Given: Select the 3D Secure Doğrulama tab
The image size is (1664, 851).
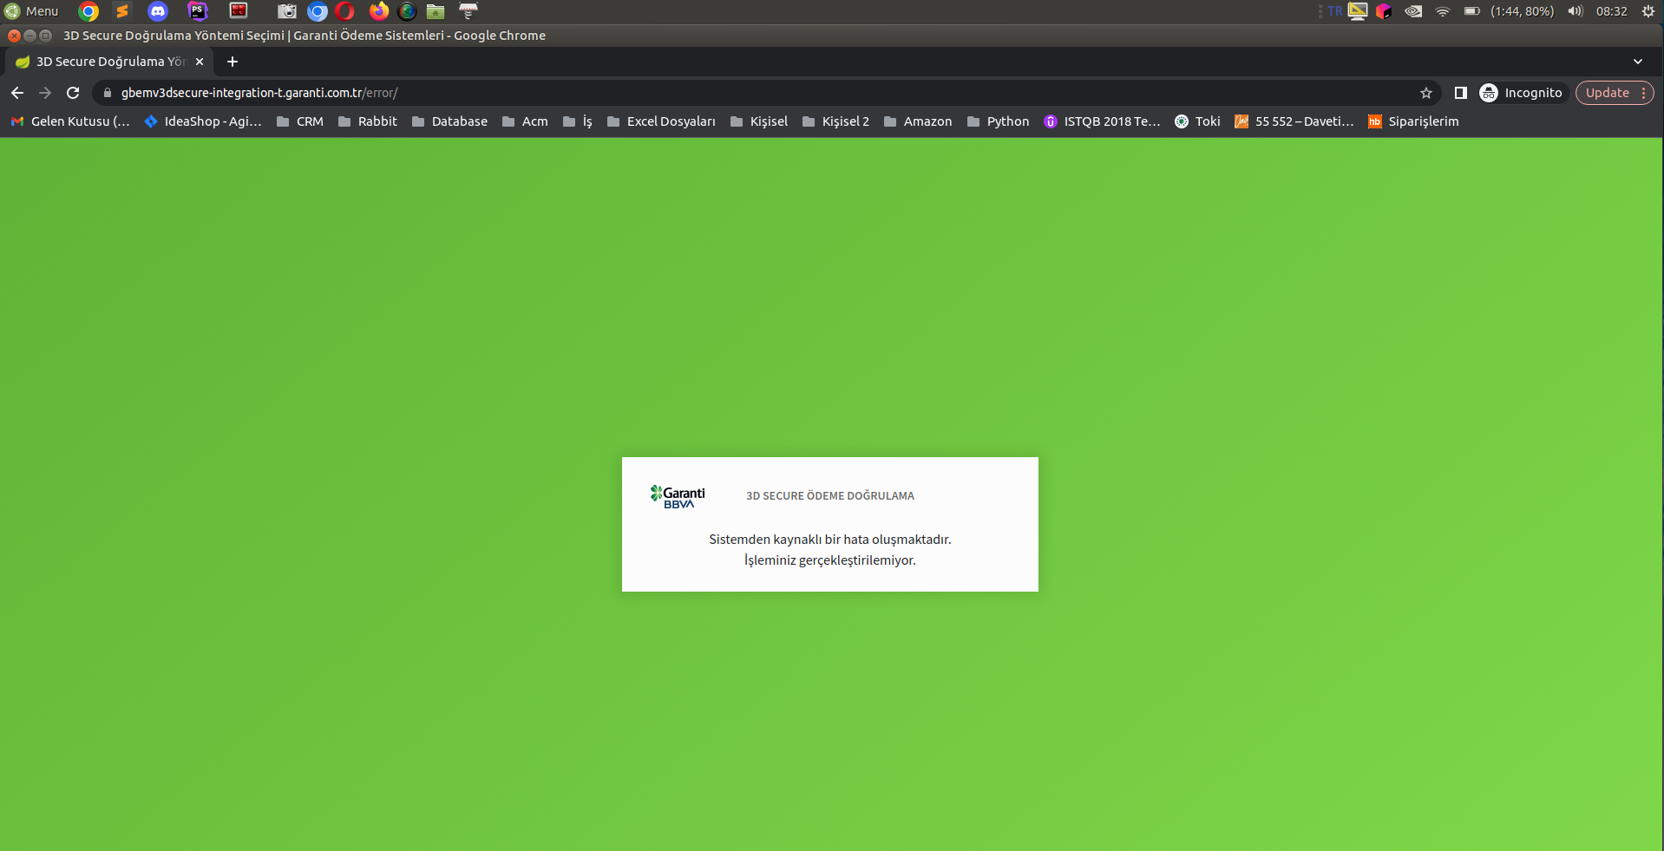Looking at the screenshot, I should click(109, 62).
